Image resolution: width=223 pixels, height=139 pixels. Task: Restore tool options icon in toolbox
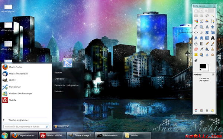201,110
